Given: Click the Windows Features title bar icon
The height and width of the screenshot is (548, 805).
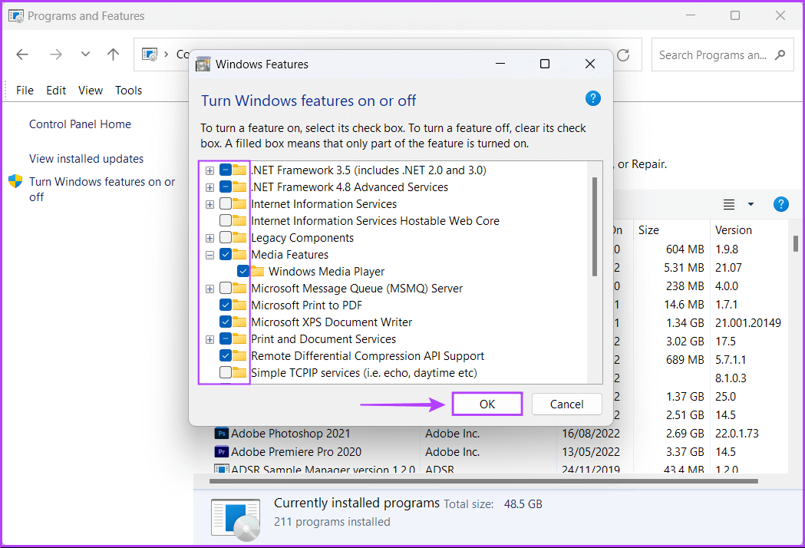Looking at the screenshot, I should tap(203, 64).
